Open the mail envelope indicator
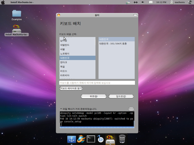The image size is (194, 145). pos(150,2)
